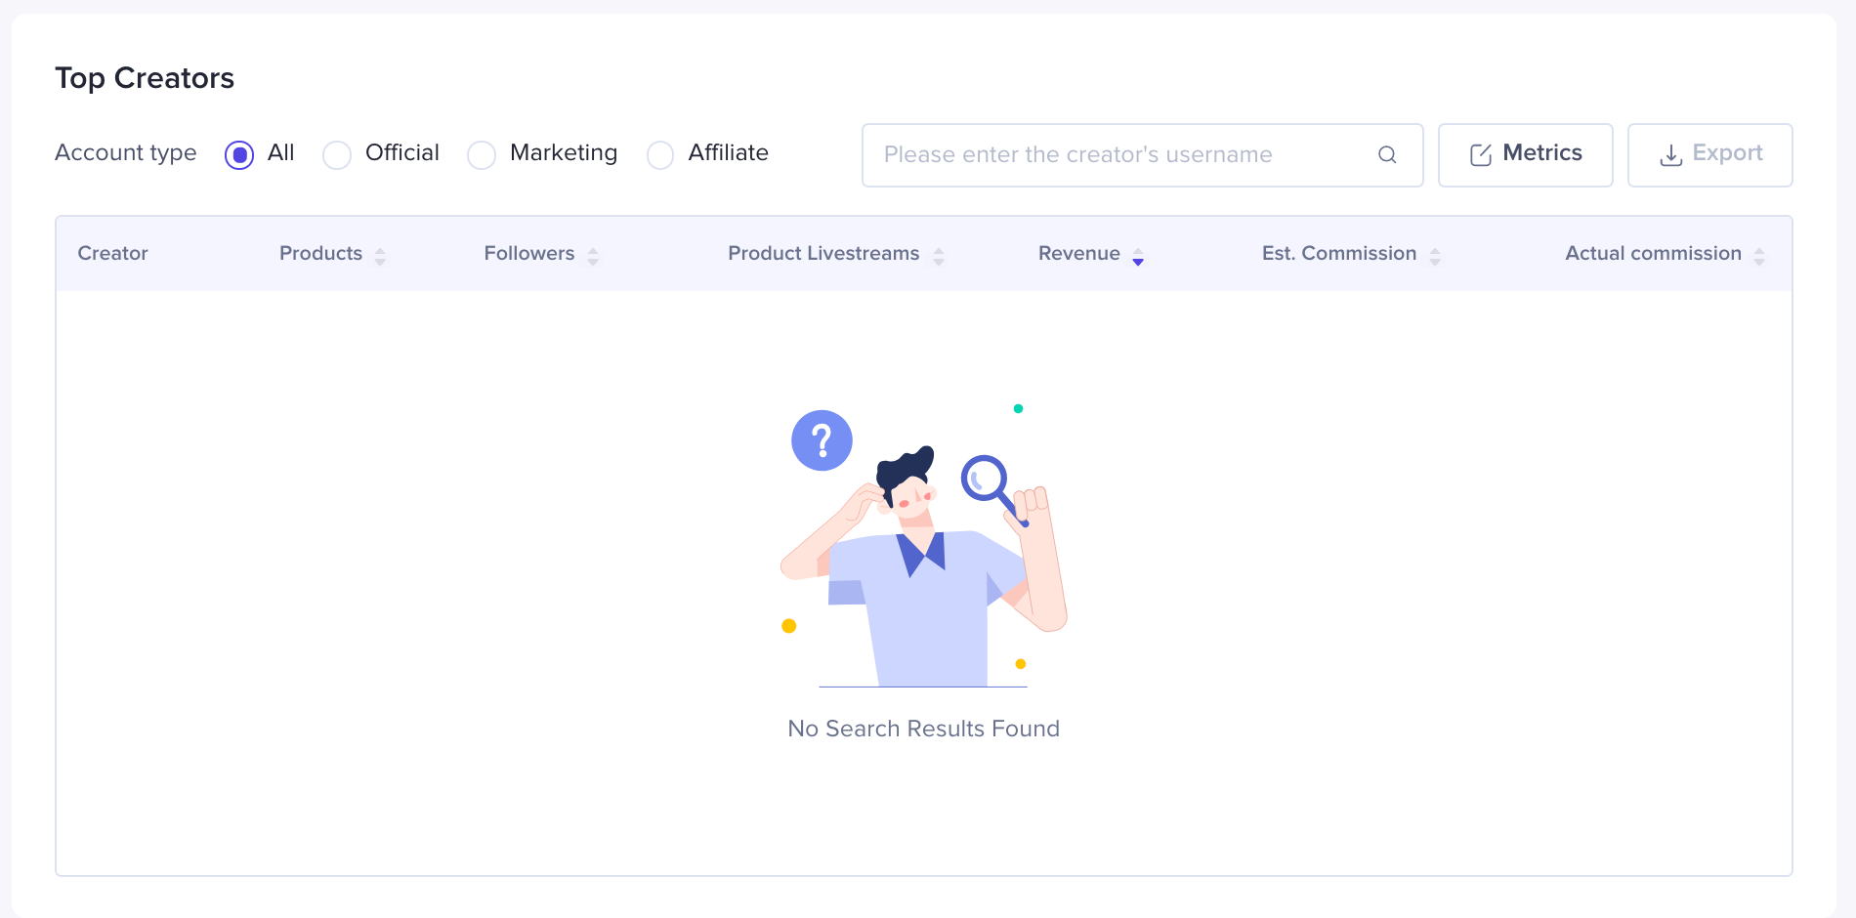Image resolution: width=1856 pixels, height=918 pixels.
Task: Focus the creator username search field
Action: tap(1123, 155)
